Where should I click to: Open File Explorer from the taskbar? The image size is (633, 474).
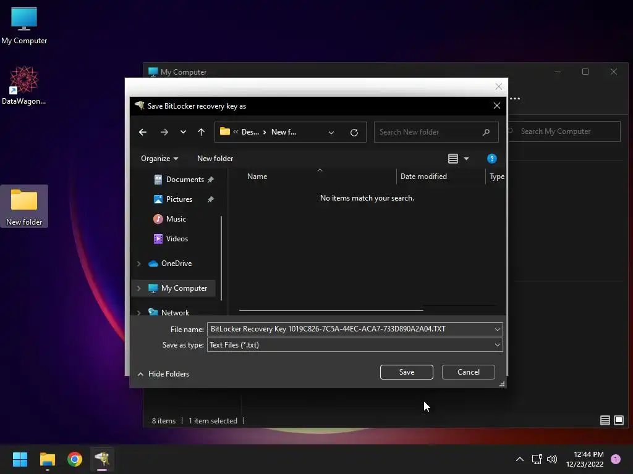47,459
